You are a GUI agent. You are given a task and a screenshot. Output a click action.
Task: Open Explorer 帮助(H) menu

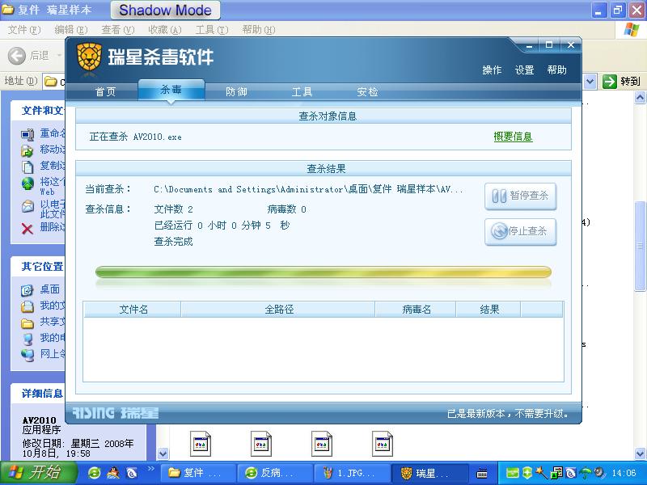pyautogui.click(x=259, y=30)
